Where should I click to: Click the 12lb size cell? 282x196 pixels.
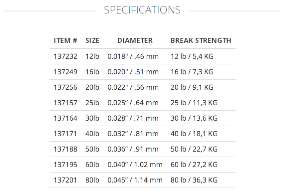click(92, 56)
